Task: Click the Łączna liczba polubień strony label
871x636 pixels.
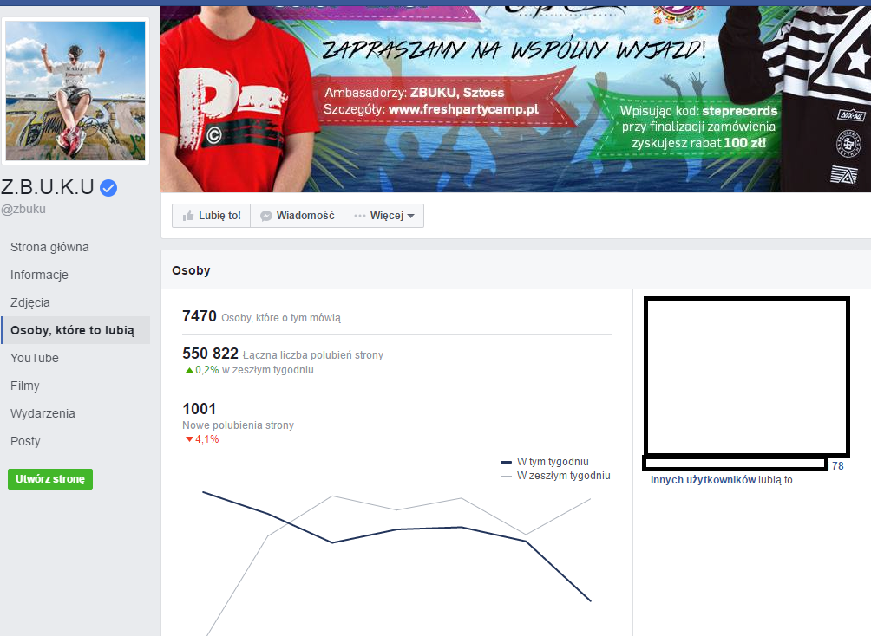Action: (312, 355)
